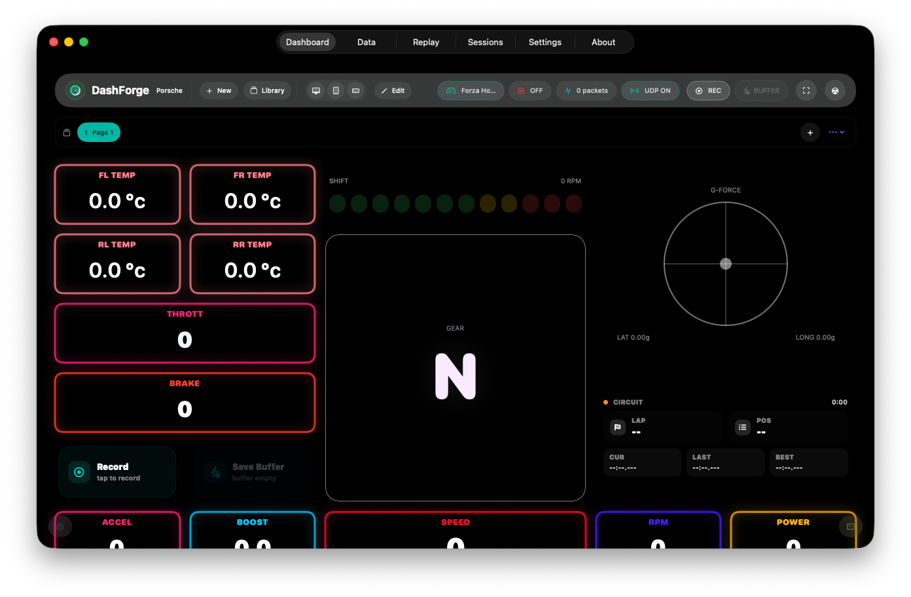Expand the blue three-dots page options menu
Image resolution: width=911 pixels, height=597 pixels.
pyautogui.click(x=836, y=132)
